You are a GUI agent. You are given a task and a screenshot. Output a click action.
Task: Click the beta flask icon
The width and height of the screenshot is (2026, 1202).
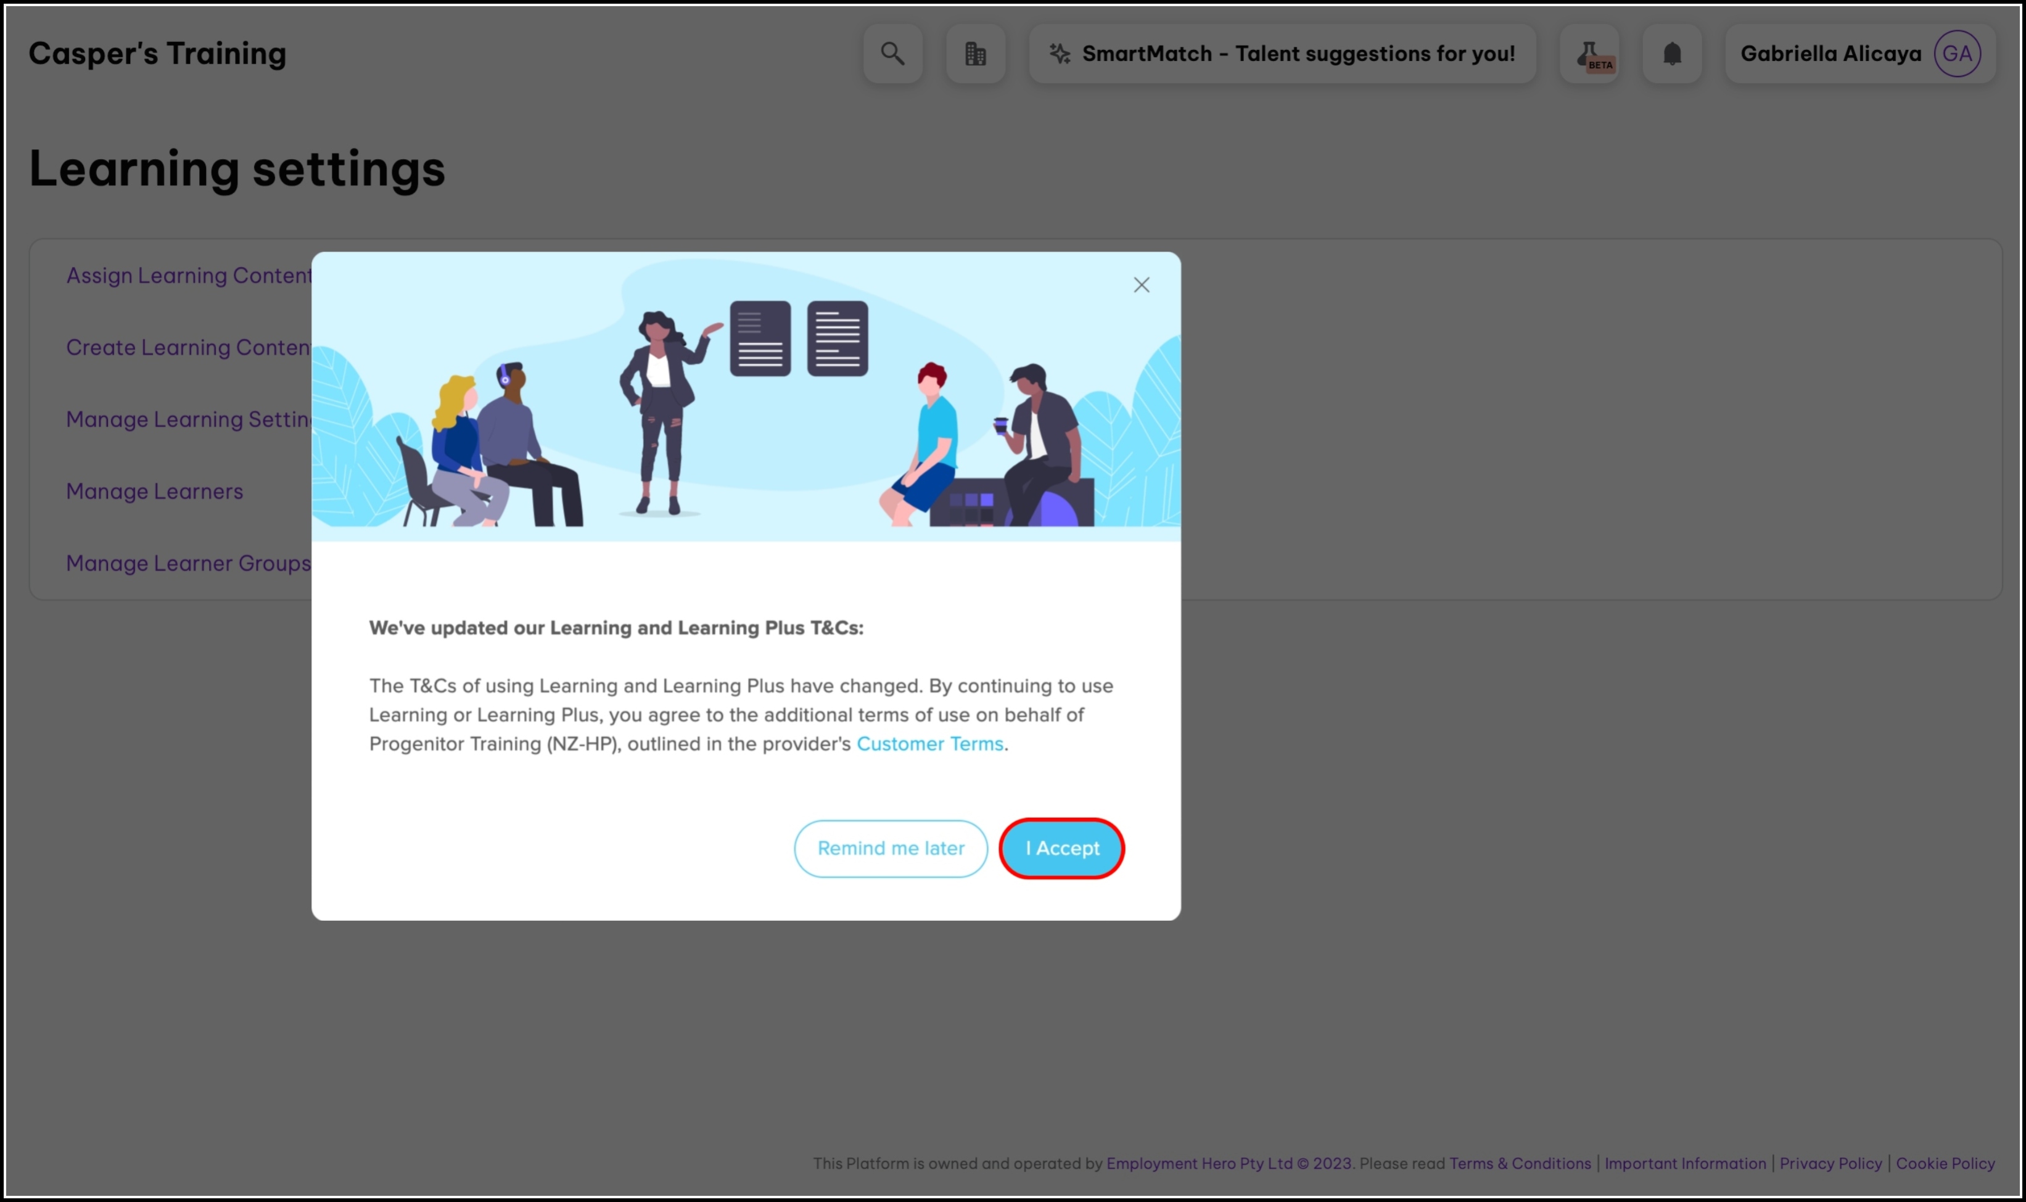pyautogui.click(x=1589, y=54)
